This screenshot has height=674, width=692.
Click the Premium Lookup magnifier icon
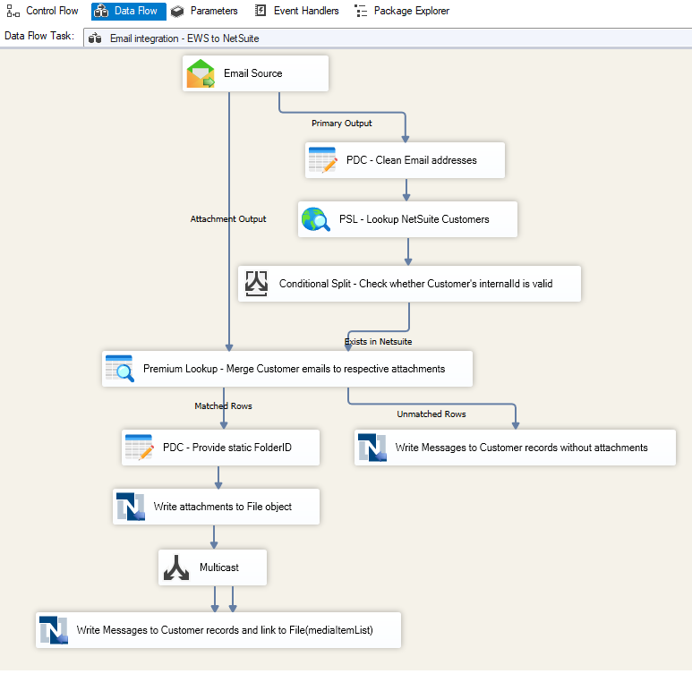[x=120, y=369]
